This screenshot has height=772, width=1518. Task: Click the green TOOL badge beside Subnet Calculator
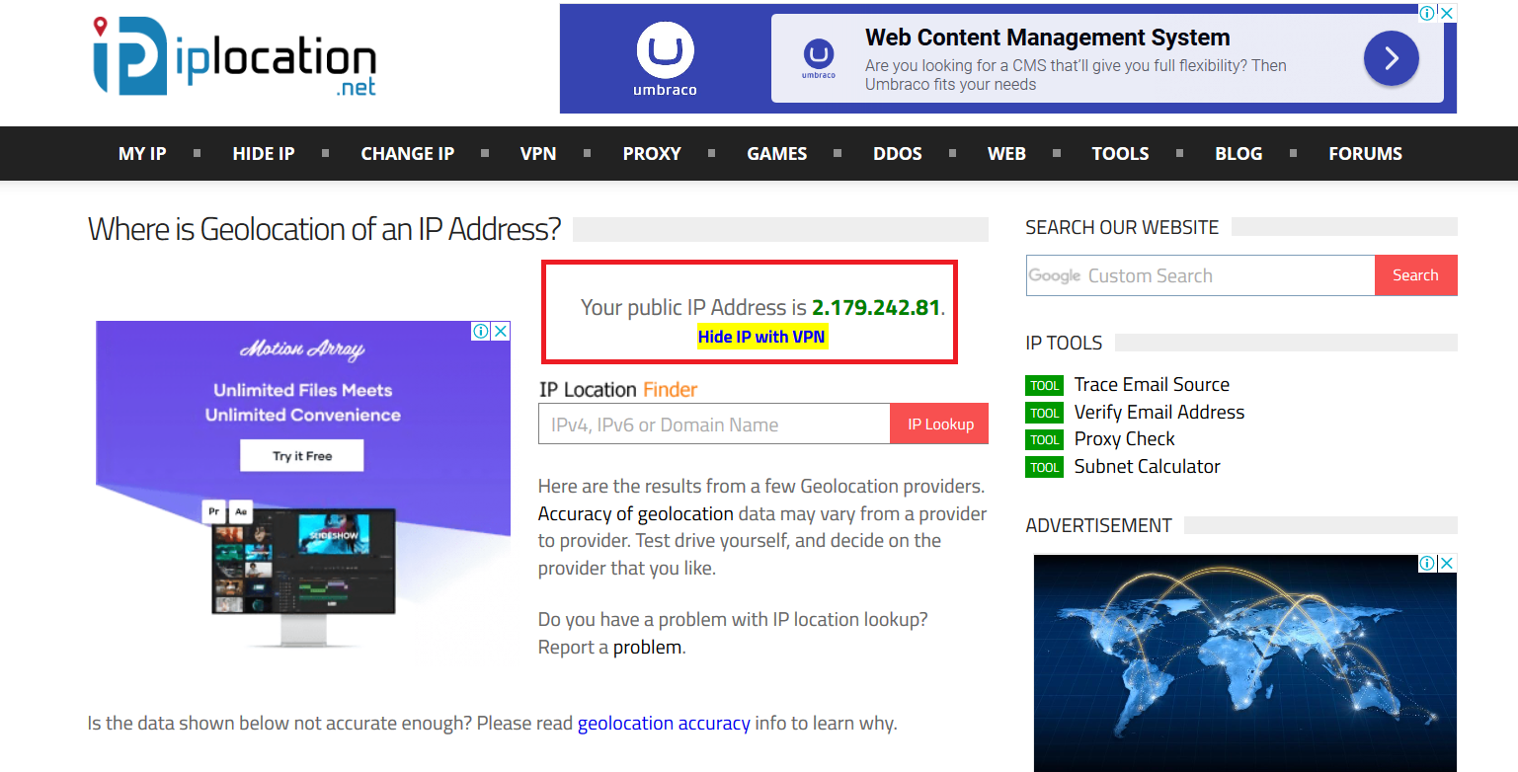1044,467
